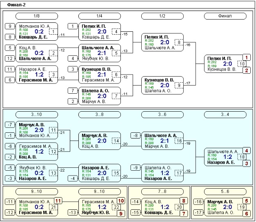The height and width of the screenshot is (222, 256).
Task: Click dashed match number 6 box
Action: coord(116,75)
